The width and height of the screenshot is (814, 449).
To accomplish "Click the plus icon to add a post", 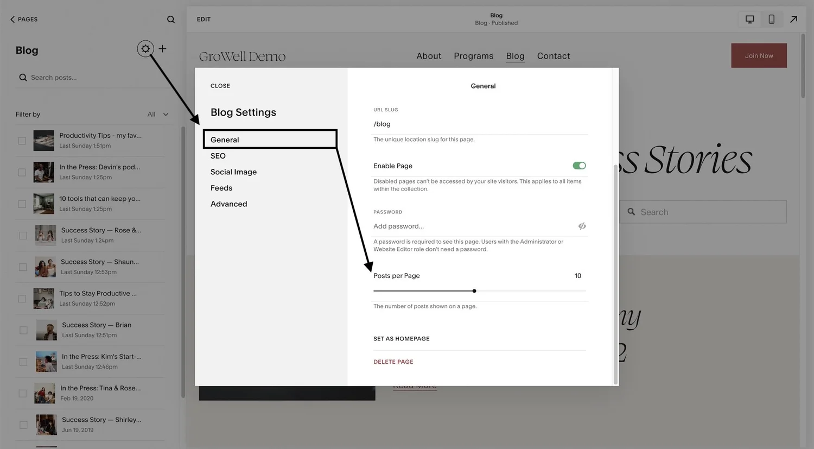I will coord(162,48).
